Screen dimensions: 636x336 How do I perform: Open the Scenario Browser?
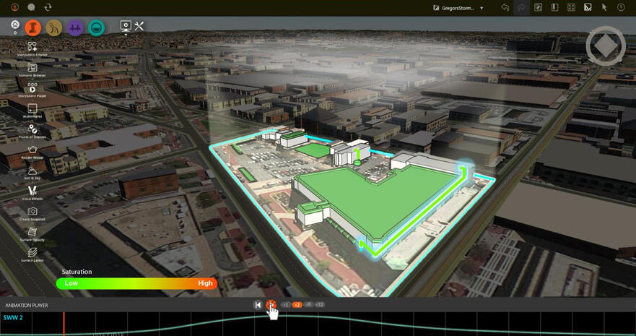32,68
